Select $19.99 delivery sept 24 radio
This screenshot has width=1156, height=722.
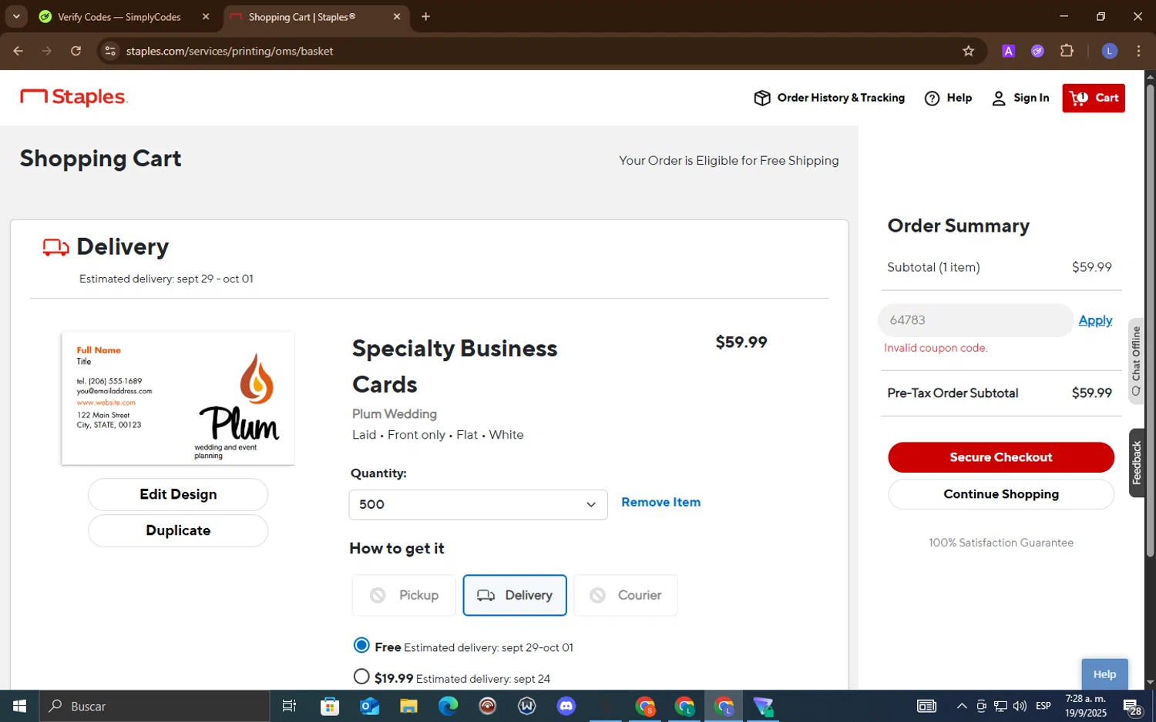tap(361, 677)
